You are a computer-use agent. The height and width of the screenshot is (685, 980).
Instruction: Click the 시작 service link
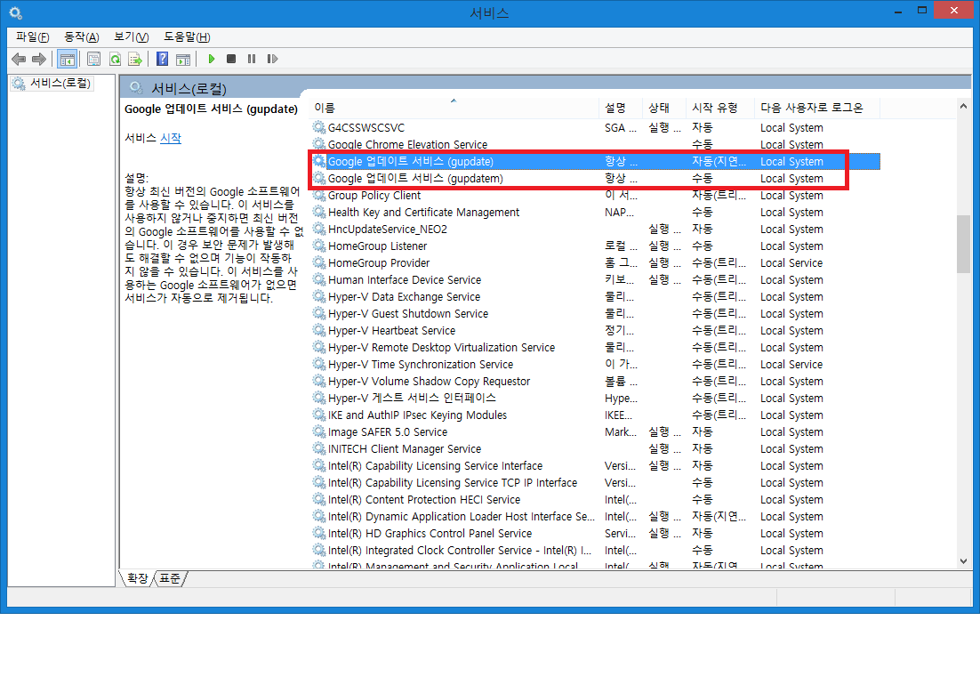pos(171,138)
